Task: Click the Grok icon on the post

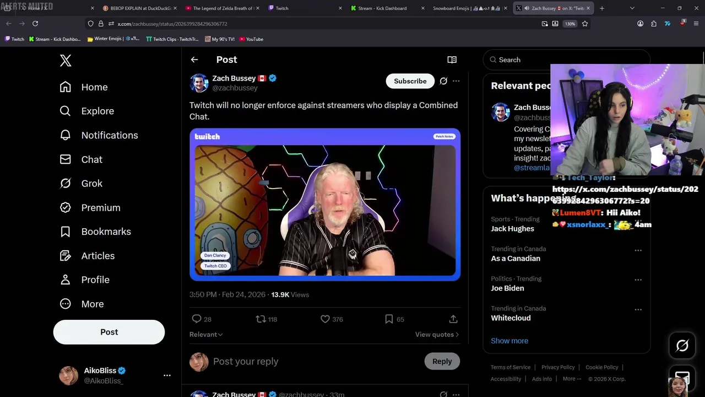Action: (x=443, y=81)
